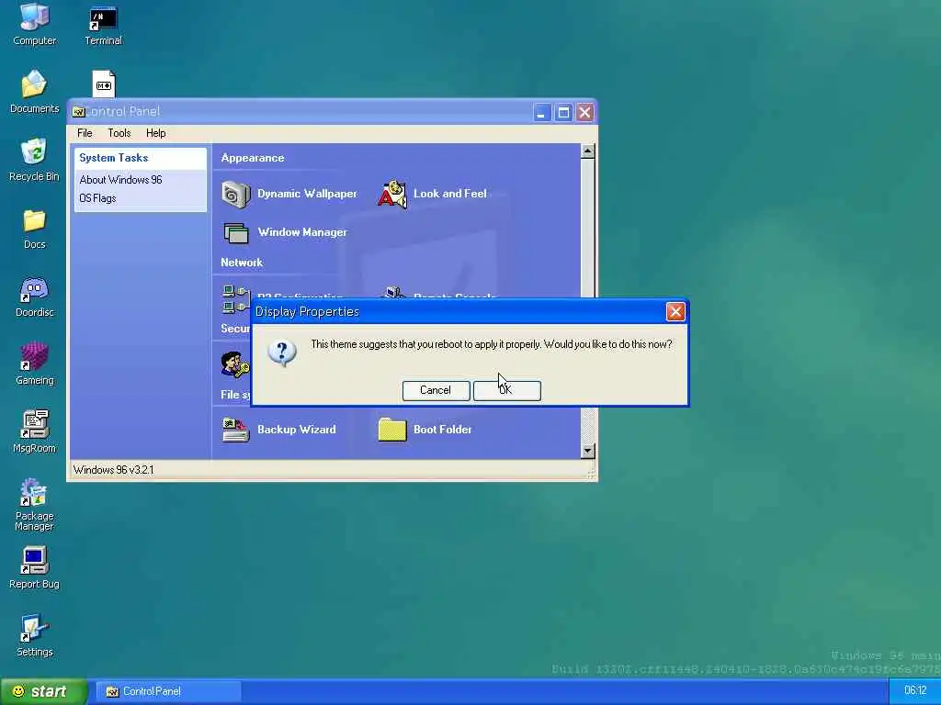Click the System Tasks header
The height and width of the screenshot is (705, 941).
tap(141, 158)
